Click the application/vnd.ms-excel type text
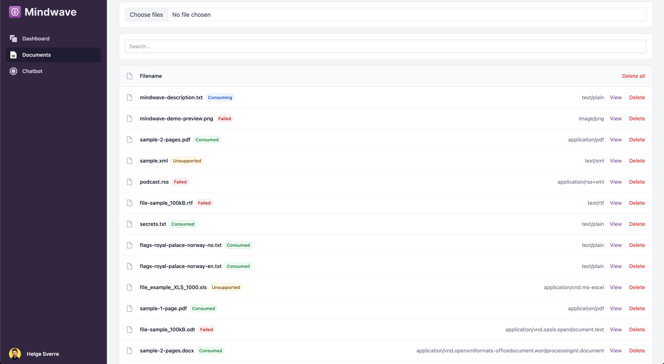 click(574, 287)
